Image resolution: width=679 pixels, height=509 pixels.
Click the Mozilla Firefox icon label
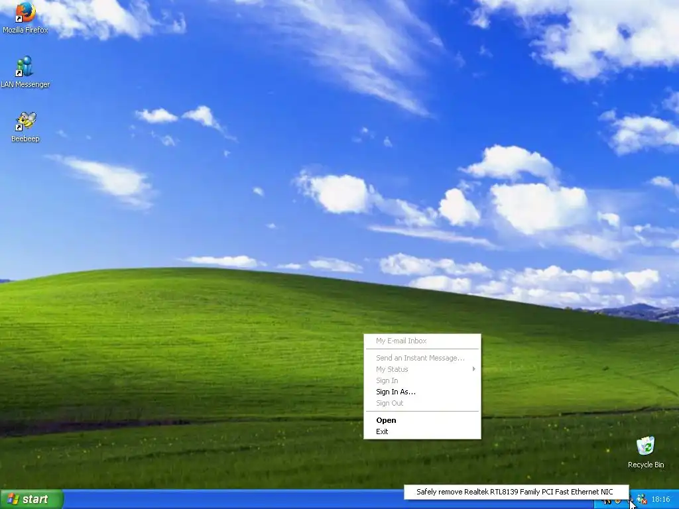pyautogui.click(x=25, y=30)
